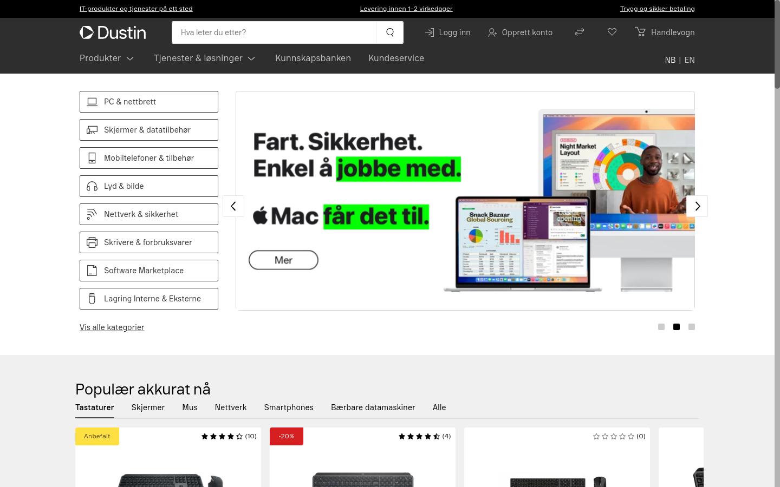
Task: Click Trygg og sikker betaling link
Action: (658, 9)
